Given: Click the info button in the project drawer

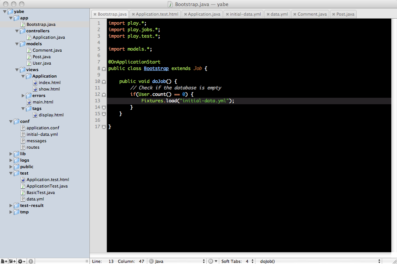Looking at the screenshot, I should click(x=31, y=261).
